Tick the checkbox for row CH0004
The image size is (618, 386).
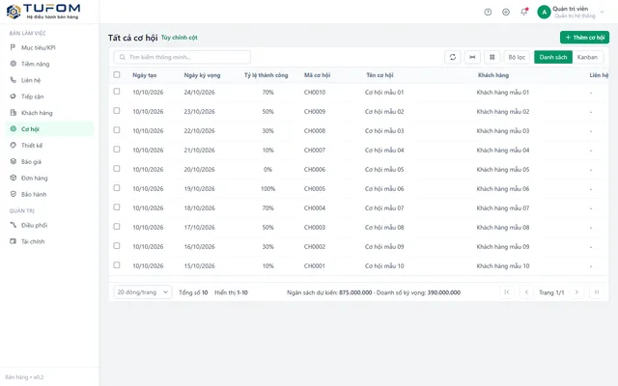coord(117,207)
